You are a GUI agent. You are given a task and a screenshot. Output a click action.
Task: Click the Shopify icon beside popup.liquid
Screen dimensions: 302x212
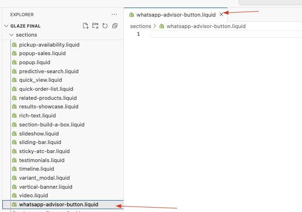click(x=14, y=62)
